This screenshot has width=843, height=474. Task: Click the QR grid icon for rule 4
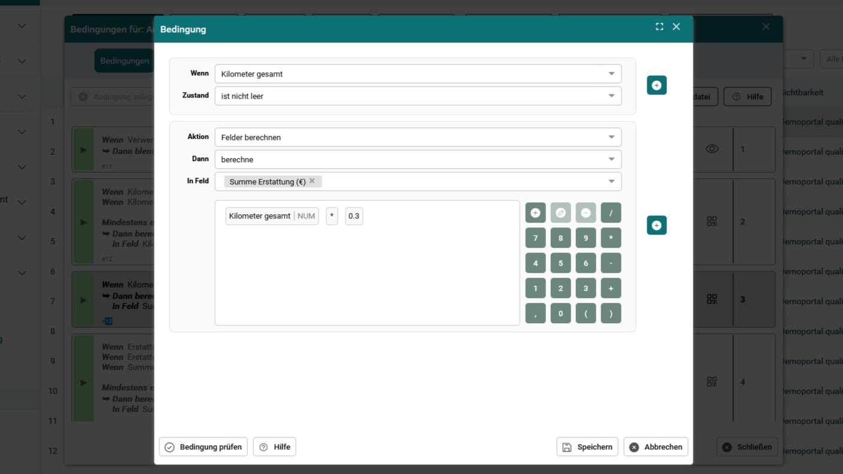(x=712, y=381)
